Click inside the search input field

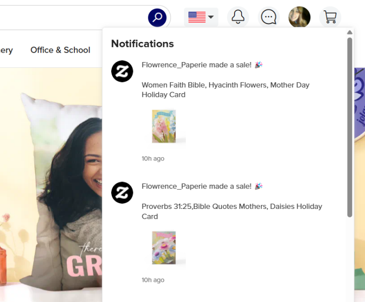[71, 18]
